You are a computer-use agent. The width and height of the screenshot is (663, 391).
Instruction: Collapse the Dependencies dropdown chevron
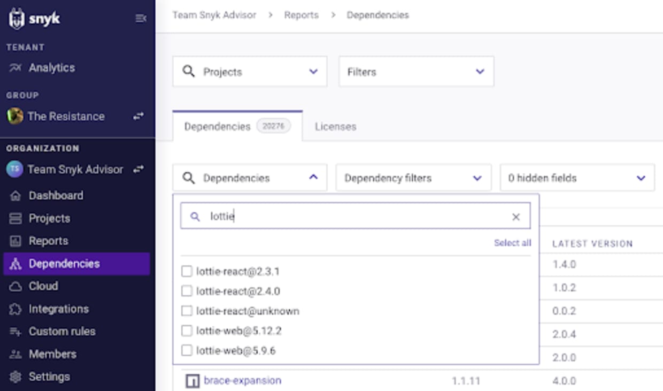313,178
